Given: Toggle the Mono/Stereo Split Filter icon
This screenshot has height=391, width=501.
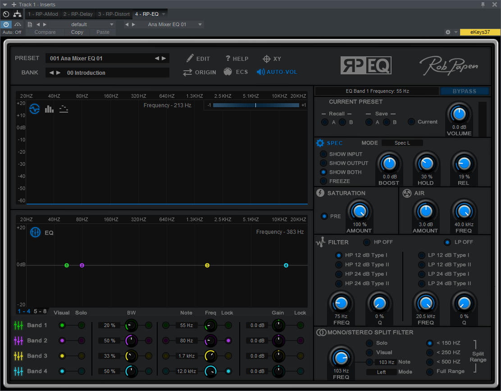Looking at the screenshot, I should click(321, 332).
